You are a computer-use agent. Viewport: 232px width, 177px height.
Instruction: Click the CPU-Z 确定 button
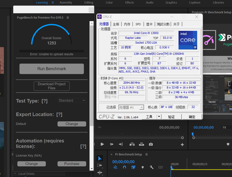(x=192, y=117)
